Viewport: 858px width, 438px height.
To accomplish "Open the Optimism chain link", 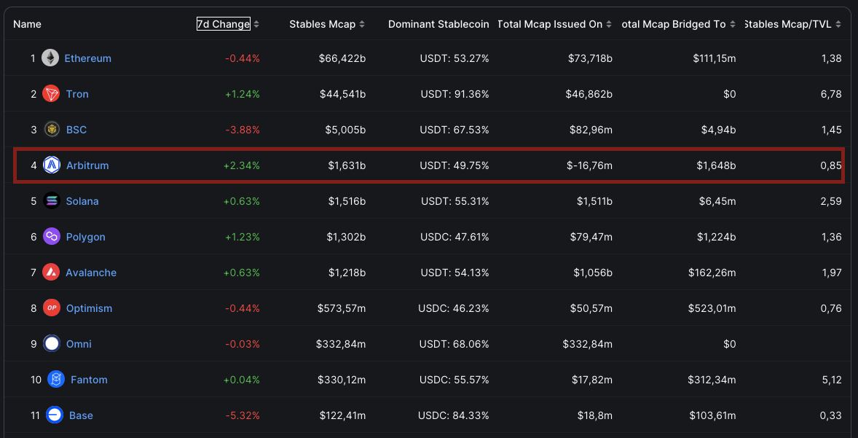I will (89, 308).
